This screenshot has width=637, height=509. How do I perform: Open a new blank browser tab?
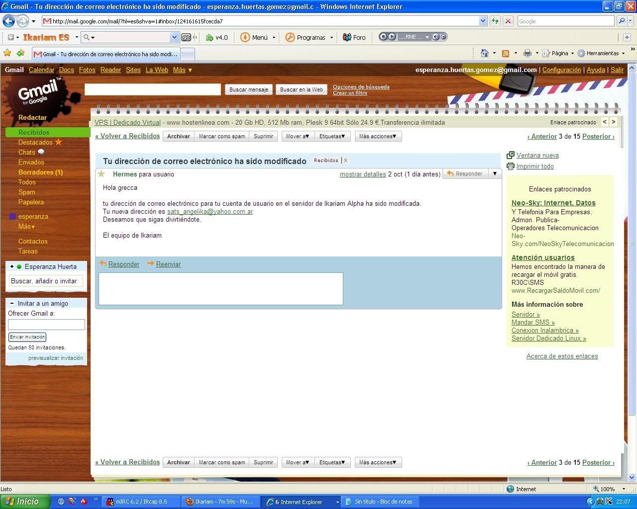coord(187,54)
